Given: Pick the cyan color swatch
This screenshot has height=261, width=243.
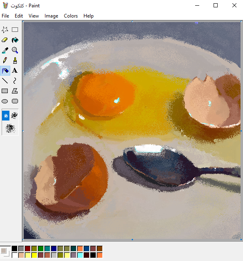Looking at the screenshot, I should coord(80,255).
